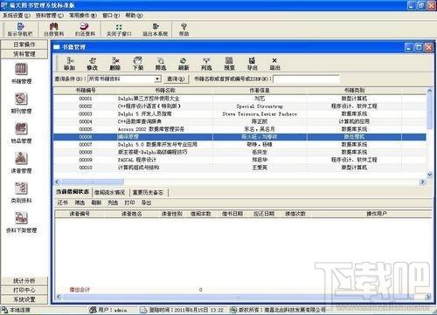The image size is (437, 315).
Task: Expand the 查询条件 query condition dropdown
Action: pyautogui.click(x=157, y=79)
